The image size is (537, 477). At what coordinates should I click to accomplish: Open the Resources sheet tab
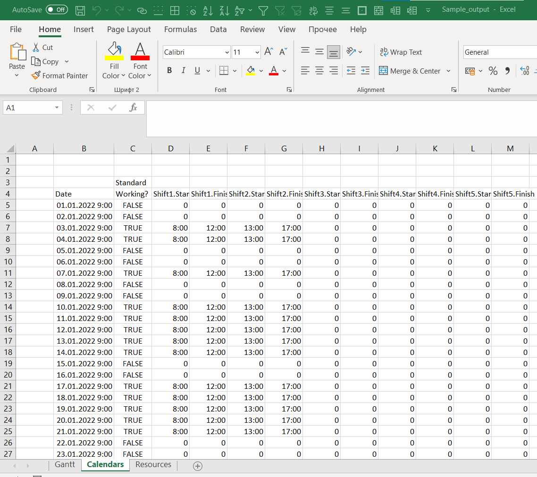tap(152, 464)
